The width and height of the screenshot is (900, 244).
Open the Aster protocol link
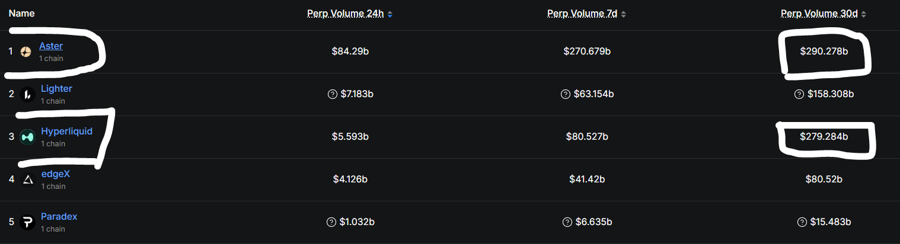pos(51,46)
